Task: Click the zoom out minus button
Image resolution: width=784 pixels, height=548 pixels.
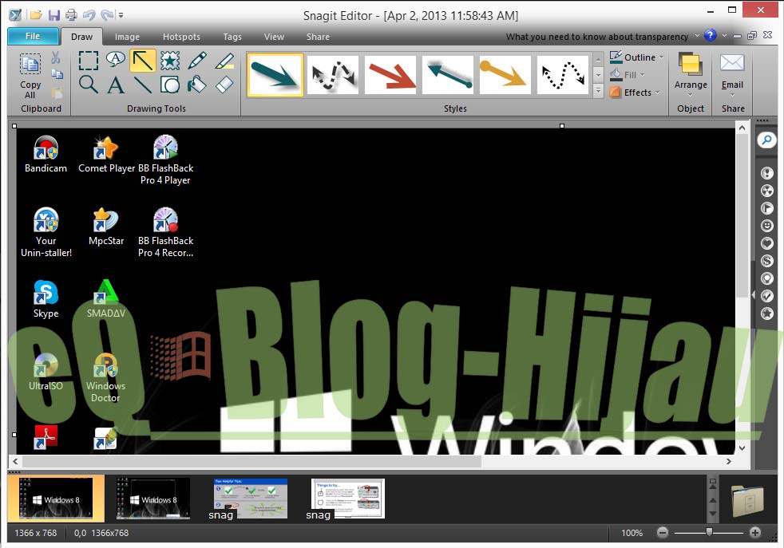Action: pos(663,533)
